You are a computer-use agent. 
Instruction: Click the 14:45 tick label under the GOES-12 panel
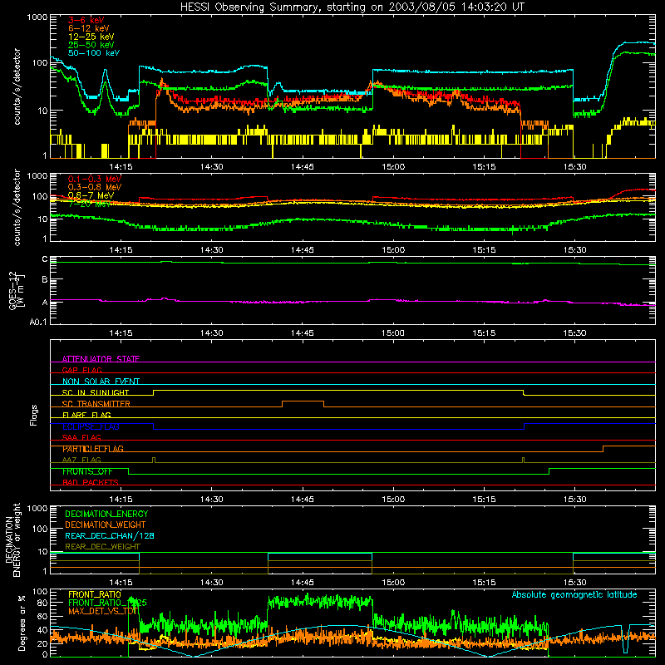pyautogui.click(x=303, y=333)
